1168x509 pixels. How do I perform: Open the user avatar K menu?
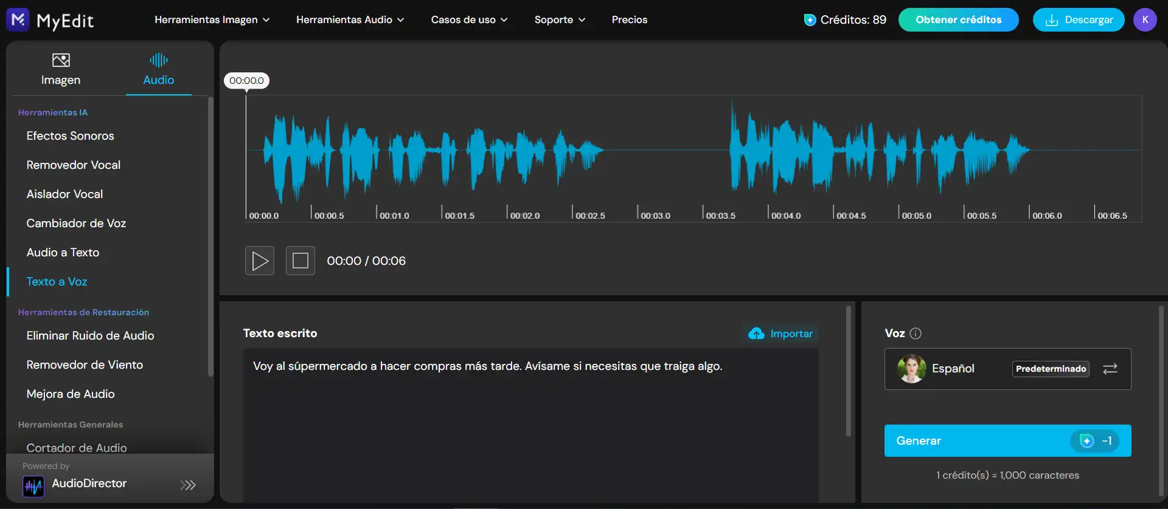[1145, 20]
